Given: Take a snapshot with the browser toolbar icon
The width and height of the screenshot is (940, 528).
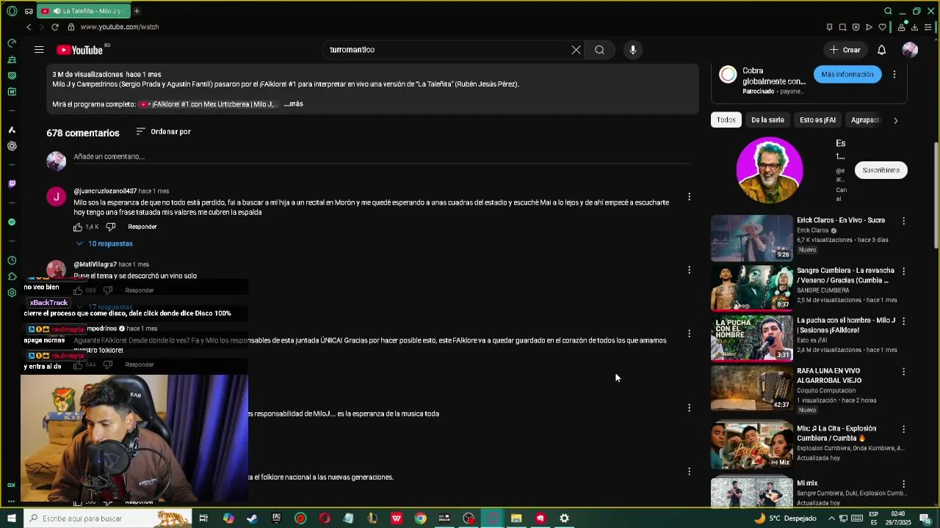Looking at the screenshot, I should pos(842,27).
